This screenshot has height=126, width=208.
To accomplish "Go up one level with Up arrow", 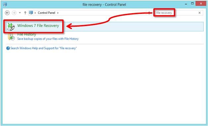I will (25, 13).
